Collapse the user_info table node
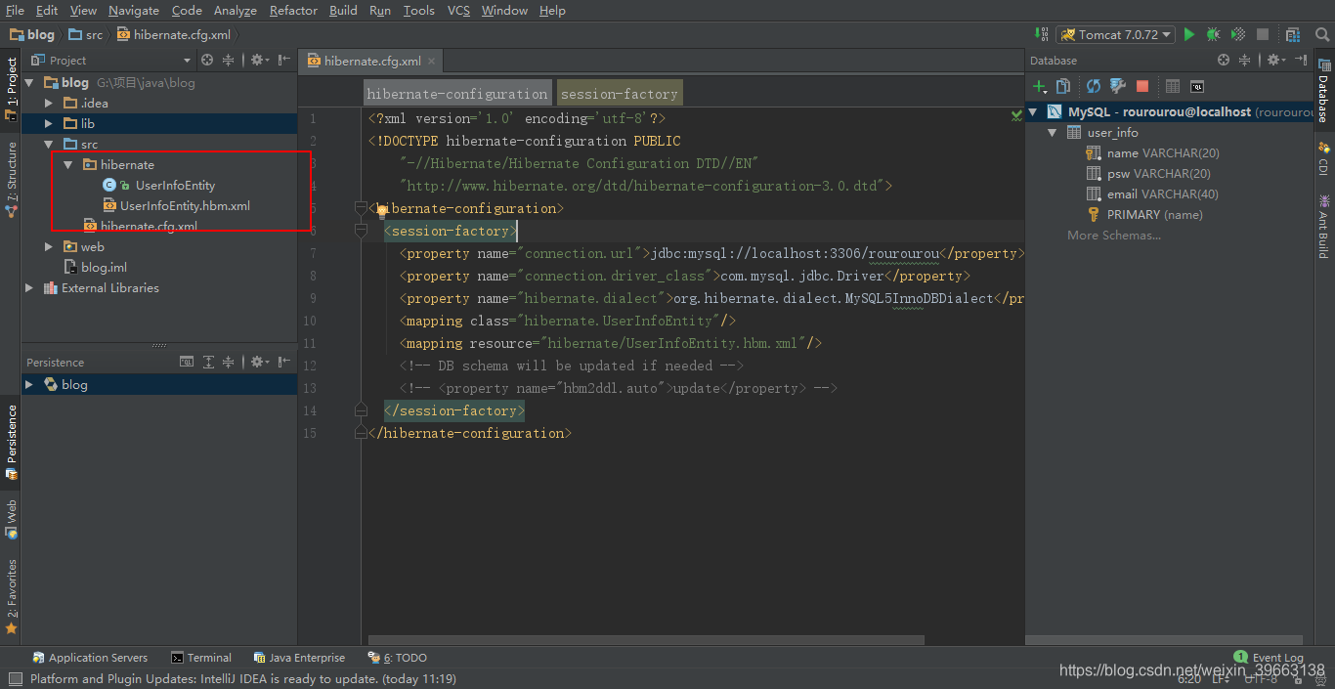 pos(1053,133)
